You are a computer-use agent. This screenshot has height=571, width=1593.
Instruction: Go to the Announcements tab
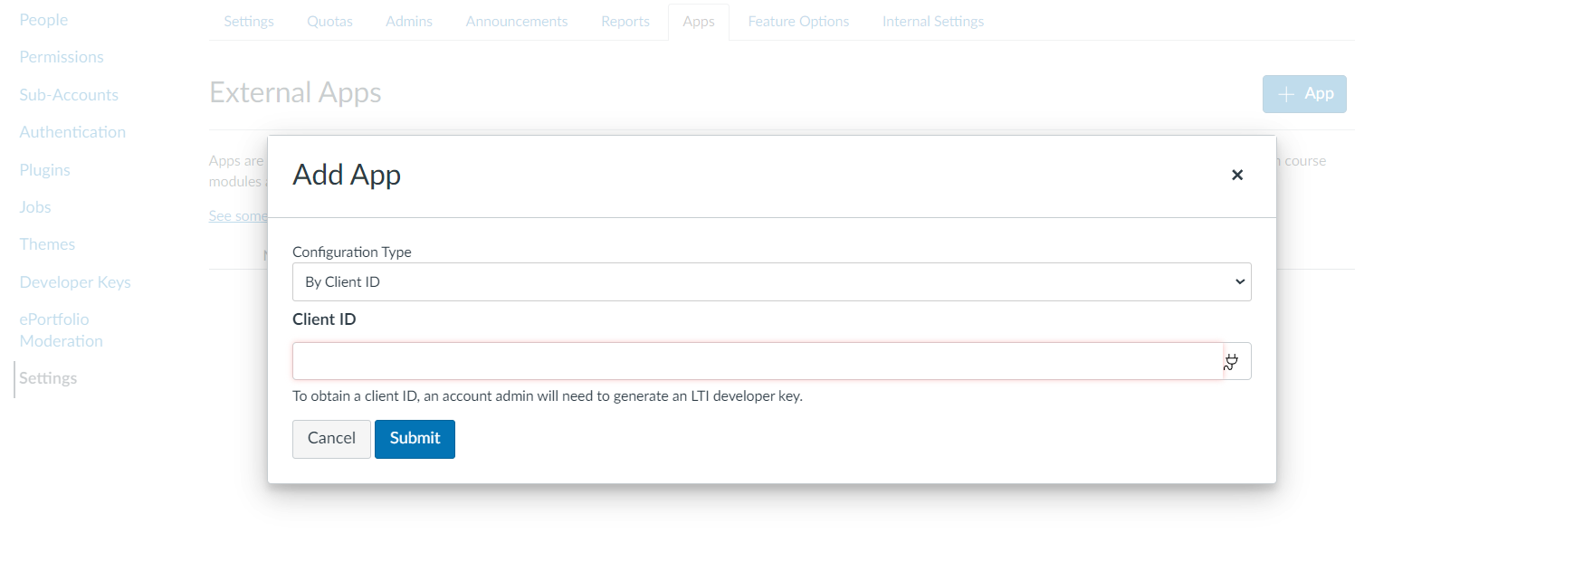click(516, 22)
